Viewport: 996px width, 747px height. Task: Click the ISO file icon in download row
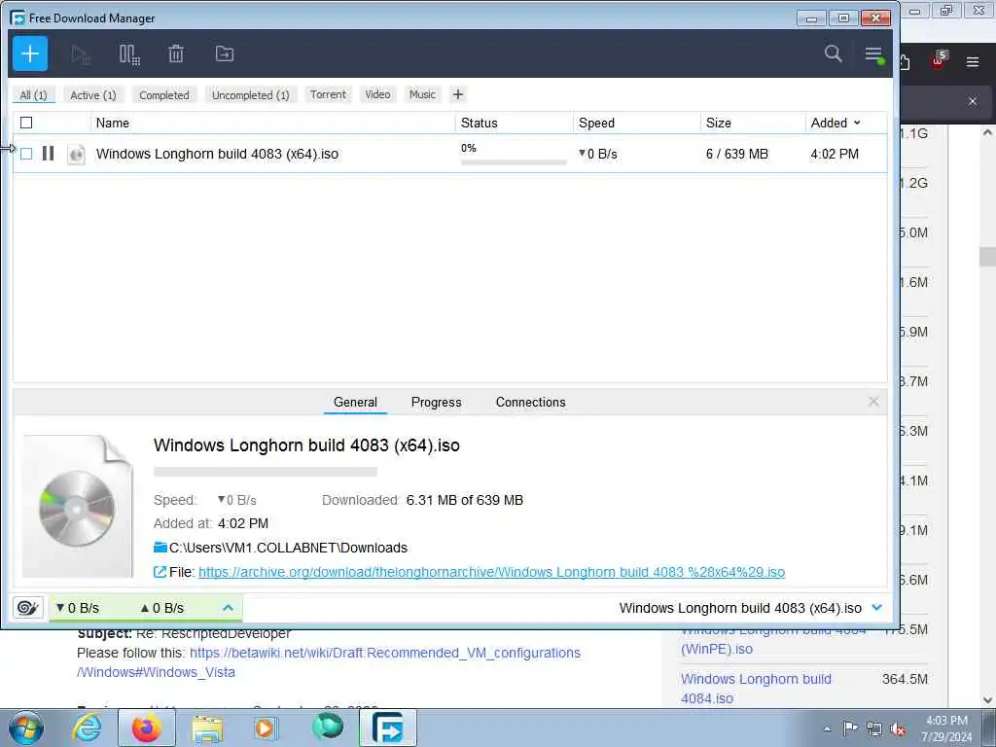(x=76, y=154)
